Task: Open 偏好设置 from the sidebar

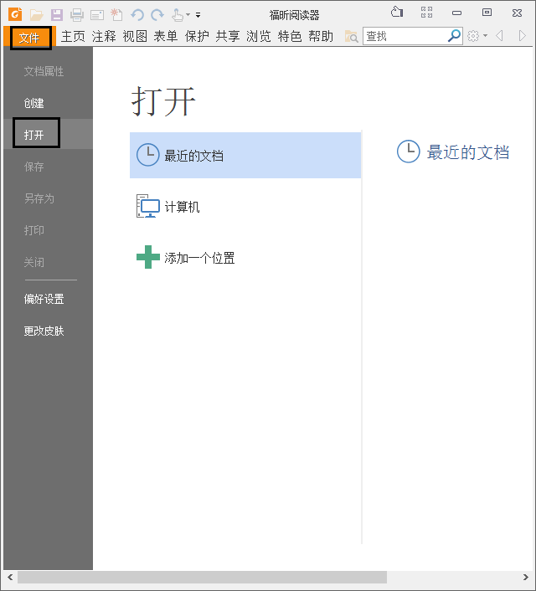Action: point(44,299)
